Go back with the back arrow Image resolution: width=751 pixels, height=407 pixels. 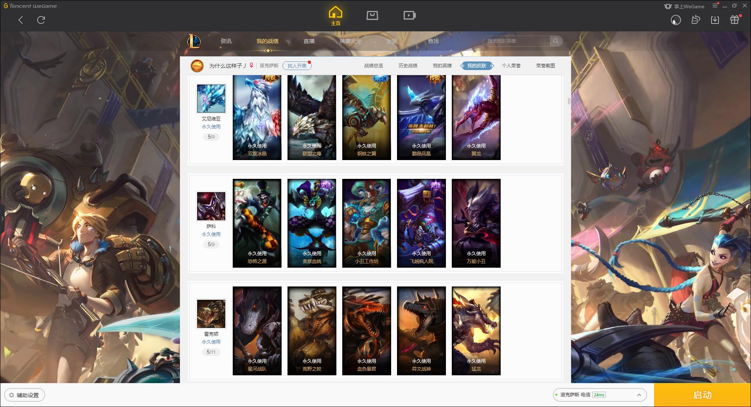(x=21, y=20)
